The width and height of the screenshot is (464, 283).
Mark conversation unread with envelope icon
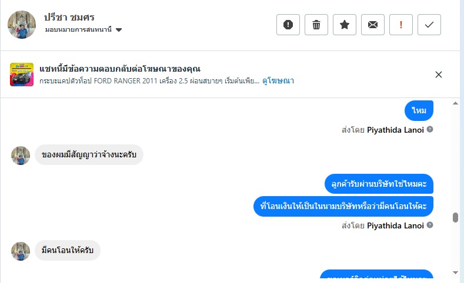373,25
